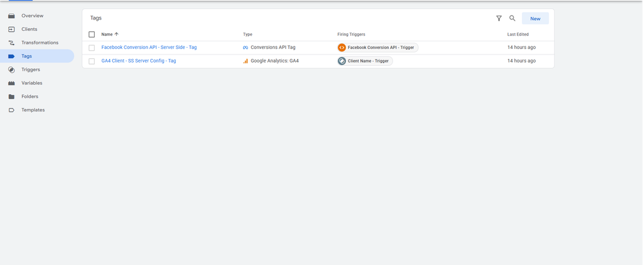
Task: Click the Clients sidebar icon
Action: click(11, 29)
